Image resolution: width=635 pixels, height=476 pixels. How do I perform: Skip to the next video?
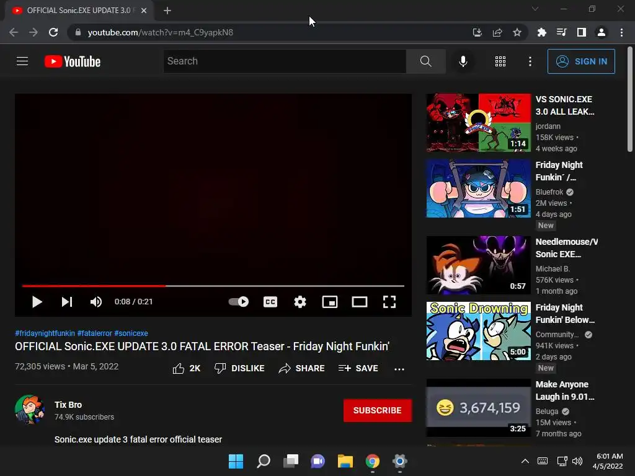(x=67, y=302)
